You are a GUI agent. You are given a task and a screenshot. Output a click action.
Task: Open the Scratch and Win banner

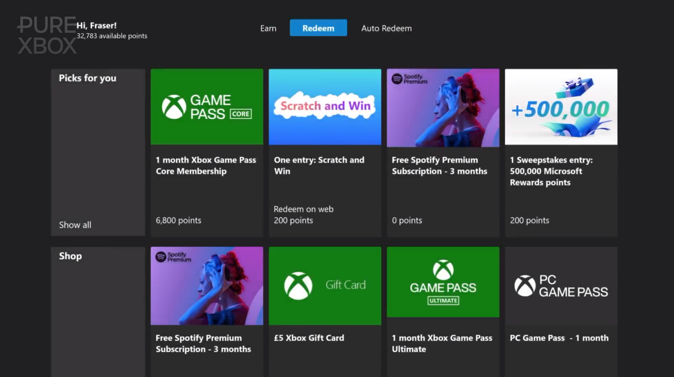[325, 107]
